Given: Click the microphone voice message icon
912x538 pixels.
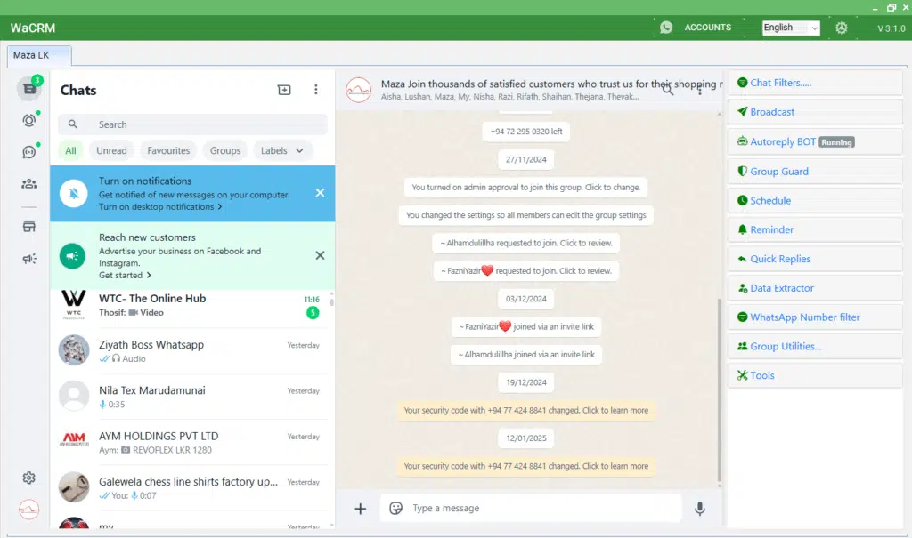Looking at the screenshot, I should [700, 509].
